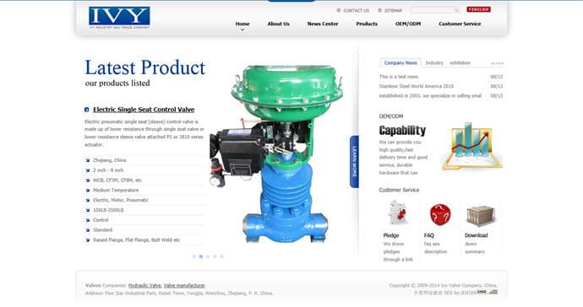Image resolution: width=583 pixels, height=307 pixels.
Task: Click the blue Learn More side button
Action: click(354, 161)
